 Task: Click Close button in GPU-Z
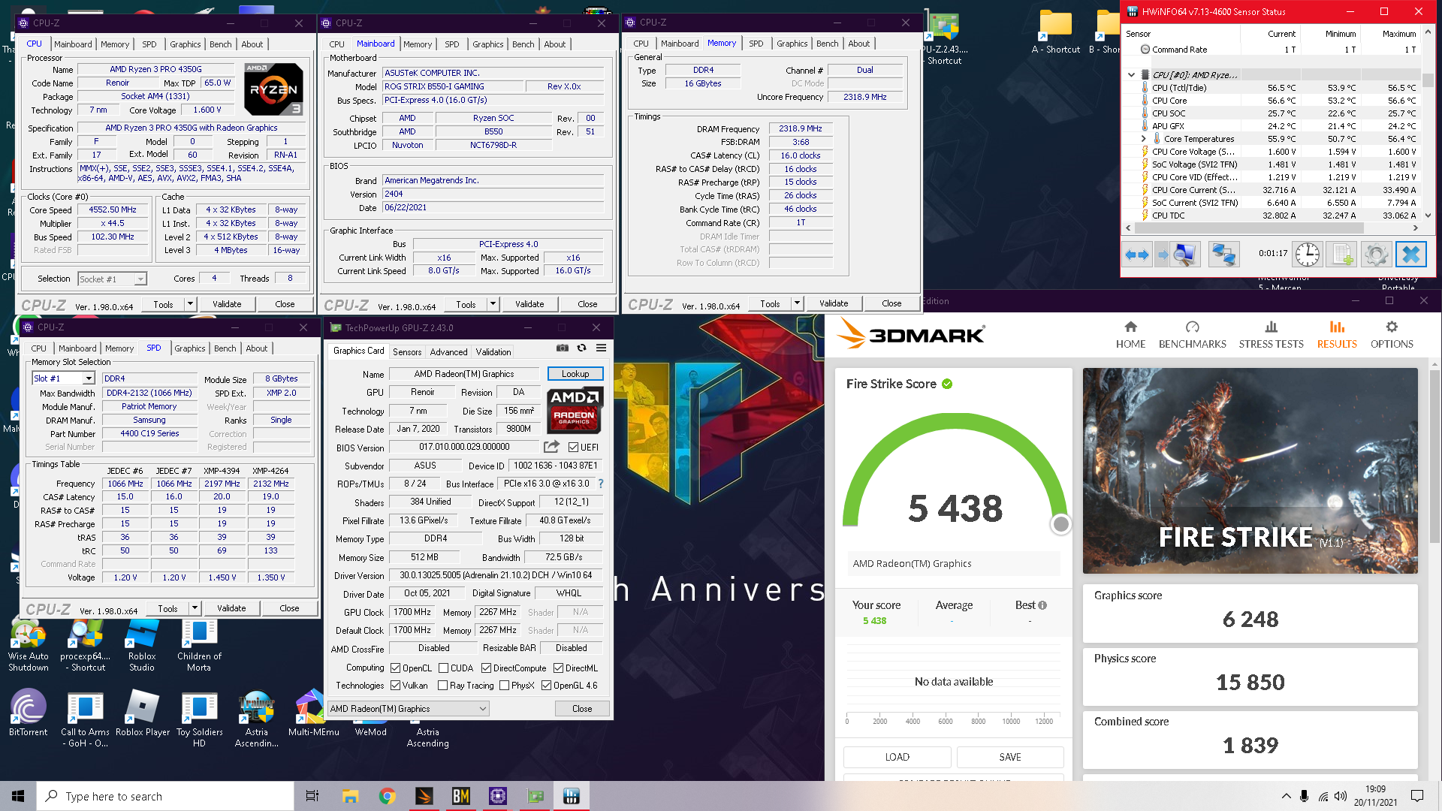pos(582,709)
